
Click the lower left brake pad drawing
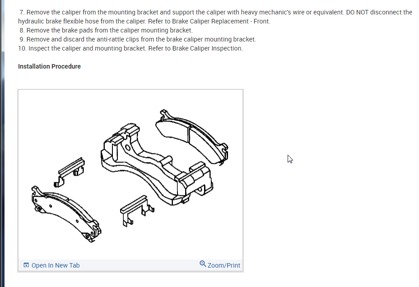pyautogui.click(x=66, y=214)
